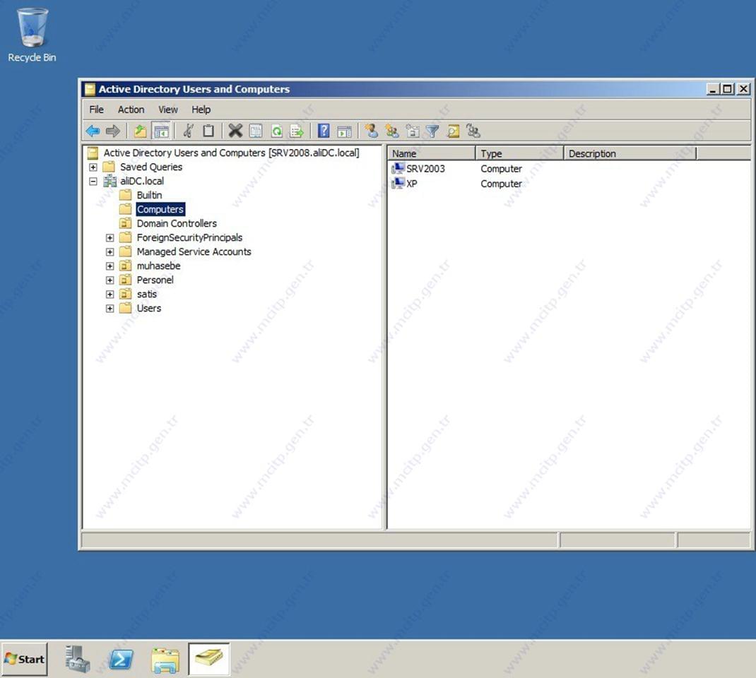Select the Personel OU in the tree
756x678 pixels.
coord(155,280)
